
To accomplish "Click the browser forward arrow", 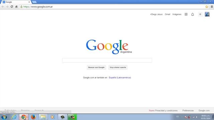I will [7, 7].
